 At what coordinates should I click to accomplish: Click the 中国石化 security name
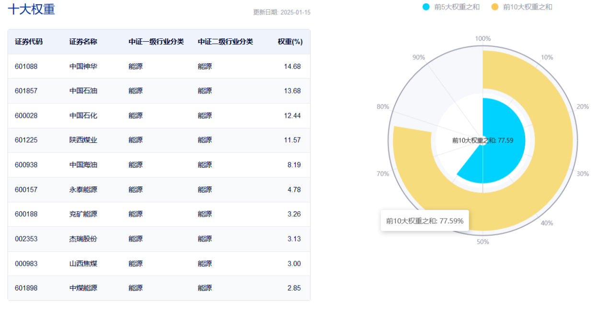[x=83, y=116]
